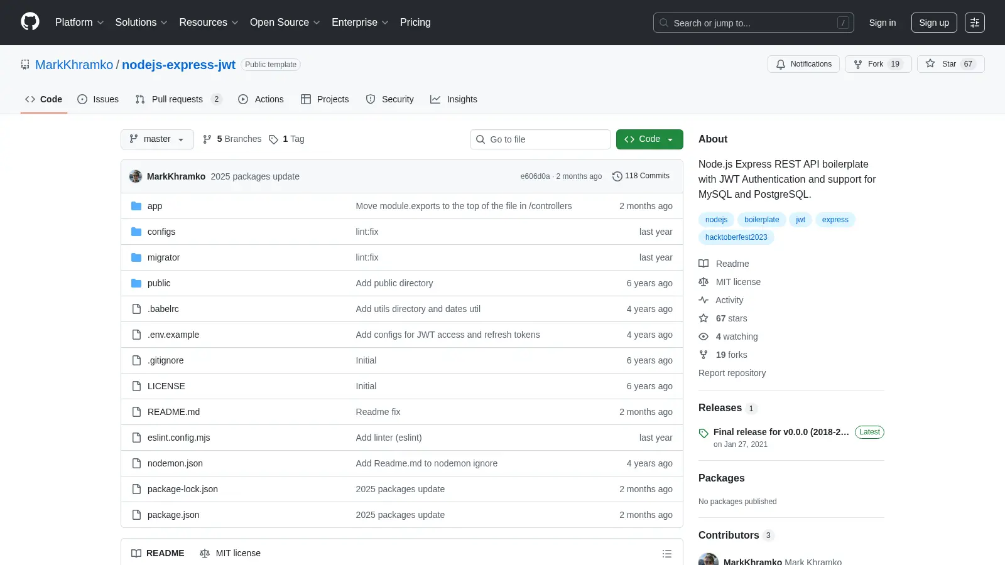
Task: Click the MarkKhramko owner link in title
Action: [74, 65]
